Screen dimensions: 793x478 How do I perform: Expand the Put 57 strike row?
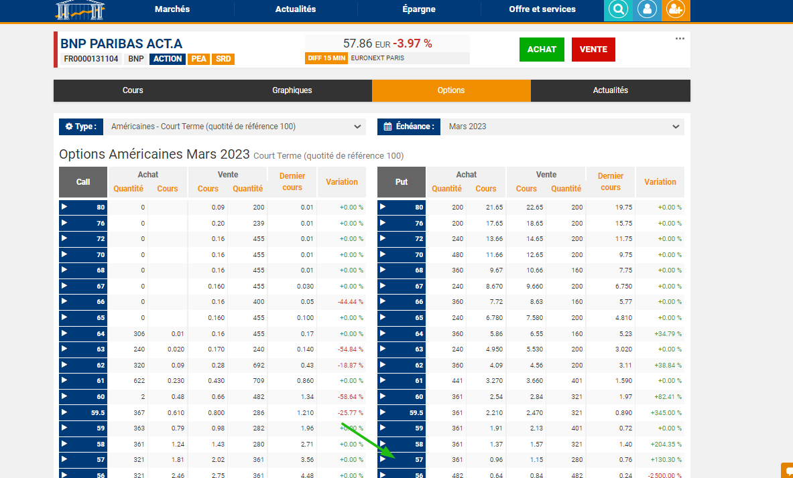(383, 459)
